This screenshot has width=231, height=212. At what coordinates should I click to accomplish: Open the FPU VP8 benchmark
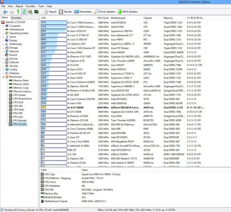click(x=18, y=113)
